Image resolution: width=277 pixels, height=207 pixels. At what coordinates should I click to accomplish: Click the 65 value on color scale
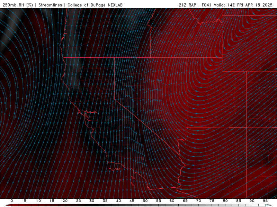pyautogui.click(x=185, y=201)
